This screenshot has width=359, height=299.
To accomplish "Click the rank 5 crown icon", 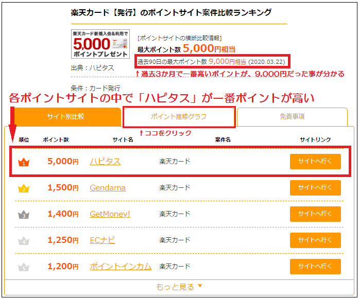I will [24, 267].
